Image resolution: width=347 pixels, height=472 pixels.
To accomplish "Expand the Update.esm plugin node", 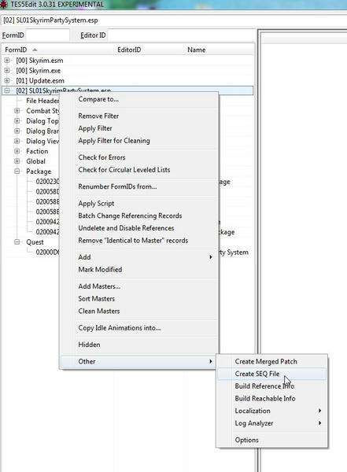I will coord(7,81).
